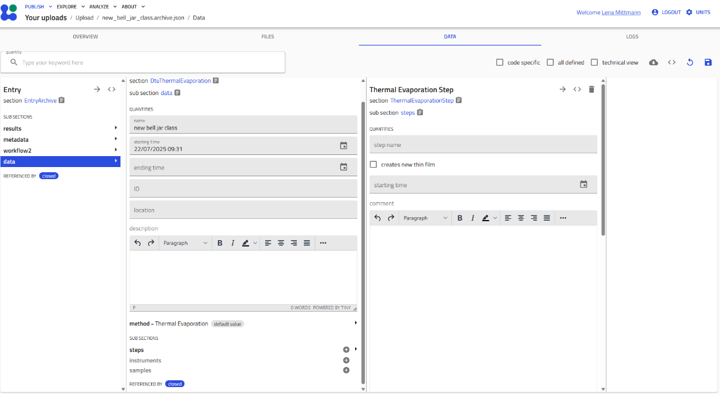
Task: Click the step name input field
Action: pyautogui.click(x=482, y=145)
